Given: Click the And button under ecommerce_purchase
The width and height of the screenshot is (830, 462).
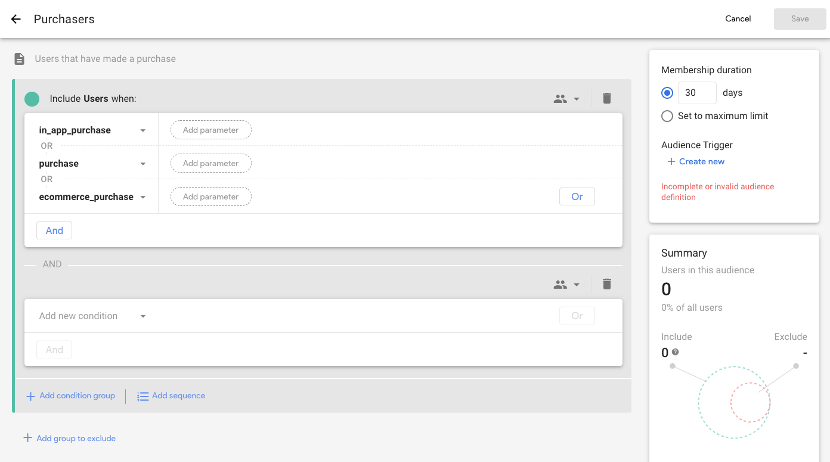Looking at the screenshot, I should tap(54, 230).
